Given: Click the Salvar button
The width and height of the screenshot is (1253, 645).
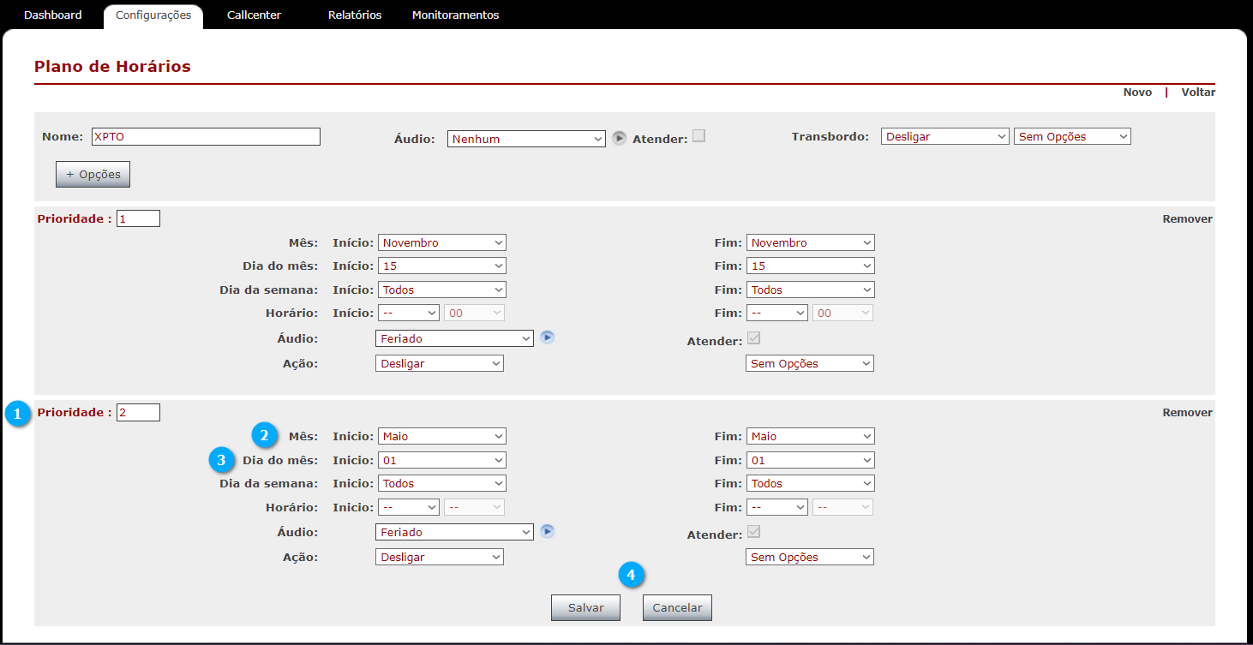Looking at the screenshot, I should pos(586,607).
